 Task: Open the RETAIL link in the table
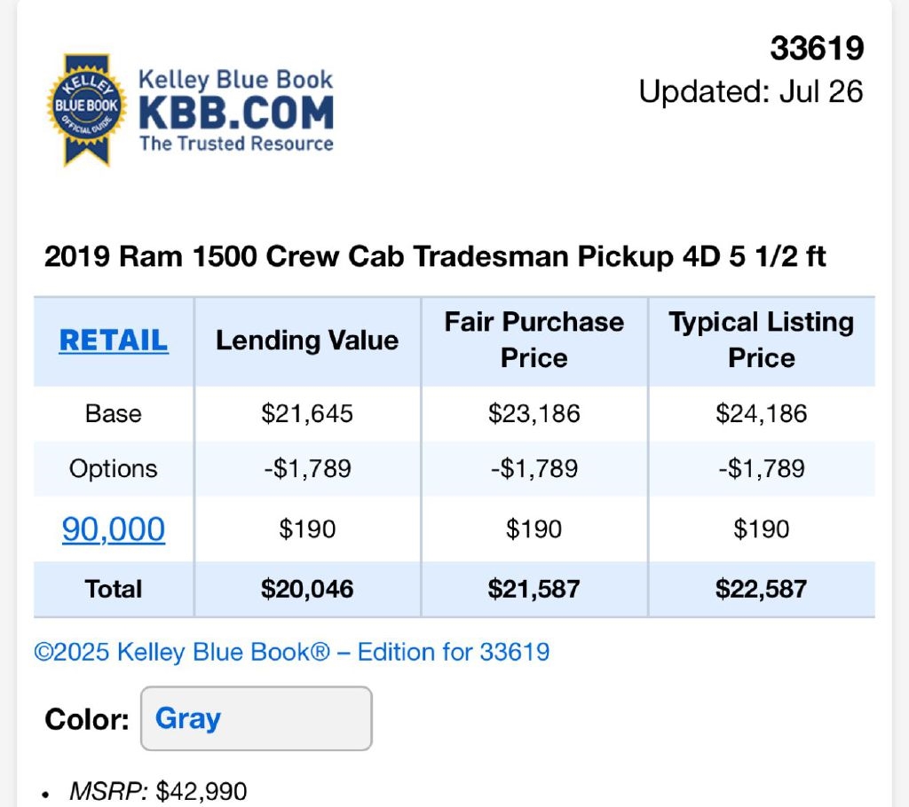(x=114, y=341)
